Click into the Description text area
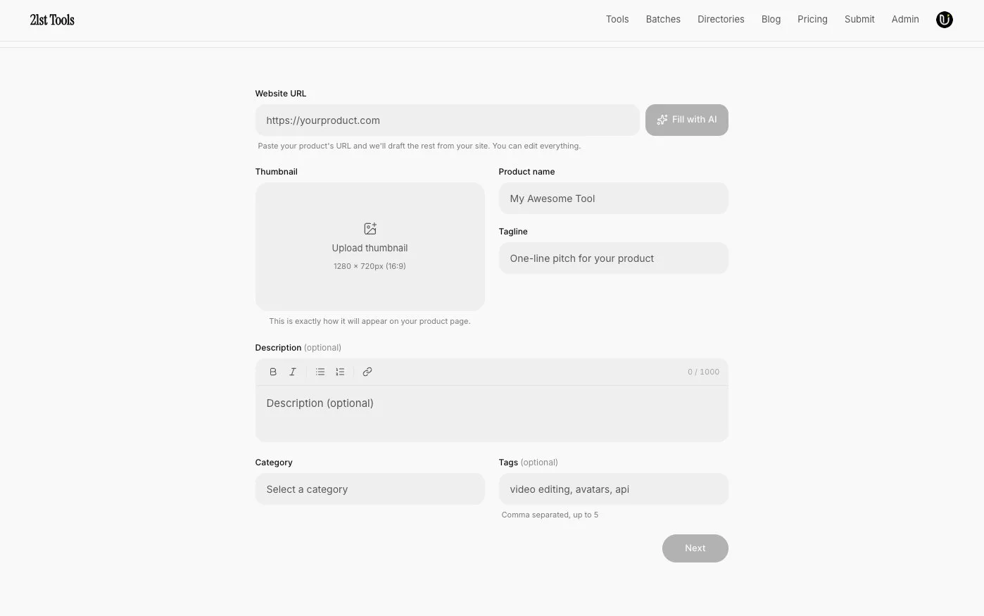 pos(492,414)
